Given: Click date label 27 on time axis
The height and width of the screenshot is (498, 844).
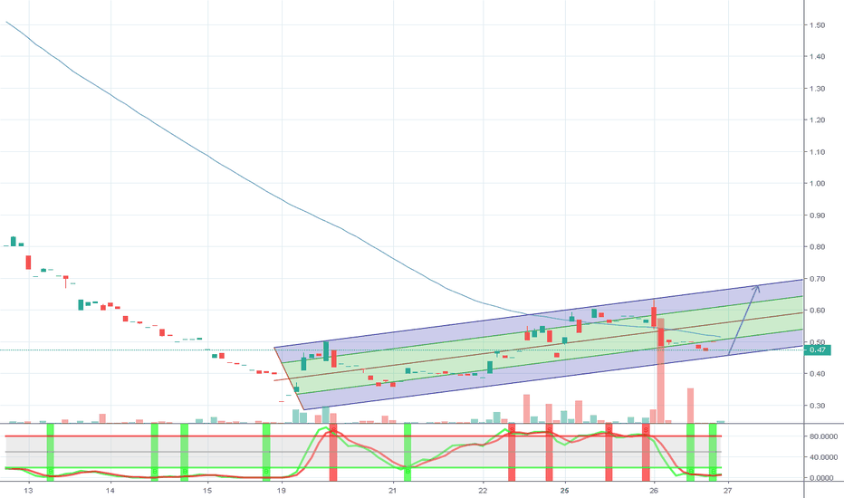Looking at the screenshot, I should tap(728, 491).
